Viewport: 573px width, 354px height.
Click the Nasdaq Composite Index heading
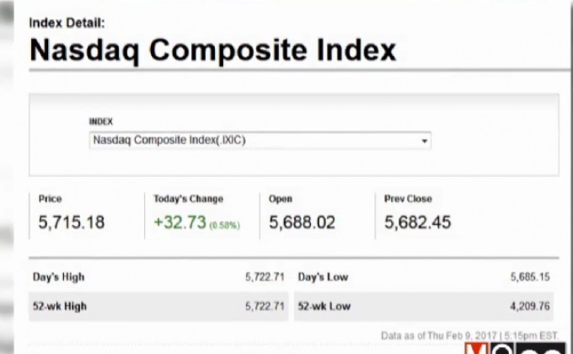[x=212, y=51]
